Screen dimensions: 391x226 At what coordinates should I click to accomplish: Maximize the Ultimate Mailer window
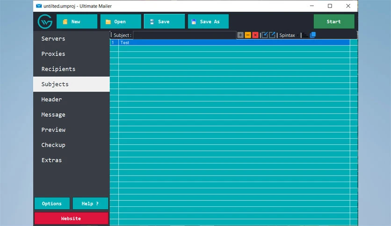click(330, 6)
